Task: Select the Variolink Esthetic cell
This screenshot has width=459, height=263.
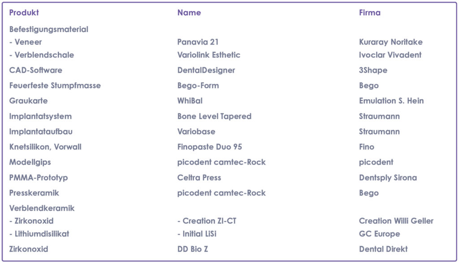Action: point(209,55)
